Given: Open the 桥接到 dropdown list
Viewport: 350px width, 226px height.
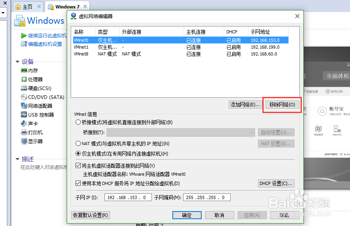Looking at the screenshot, I should (181, 132).
